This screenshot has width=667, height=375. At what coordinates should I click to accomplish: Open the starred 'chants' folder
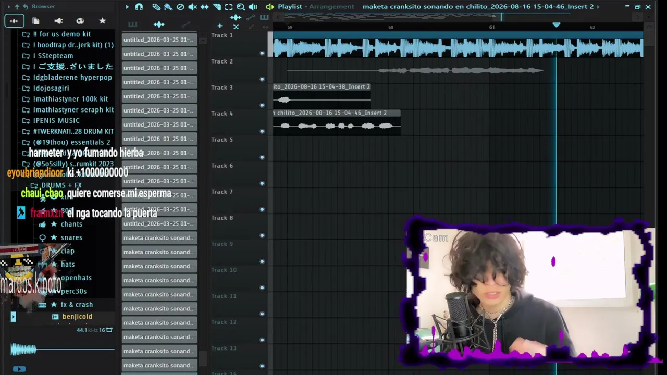pos(71,224)
